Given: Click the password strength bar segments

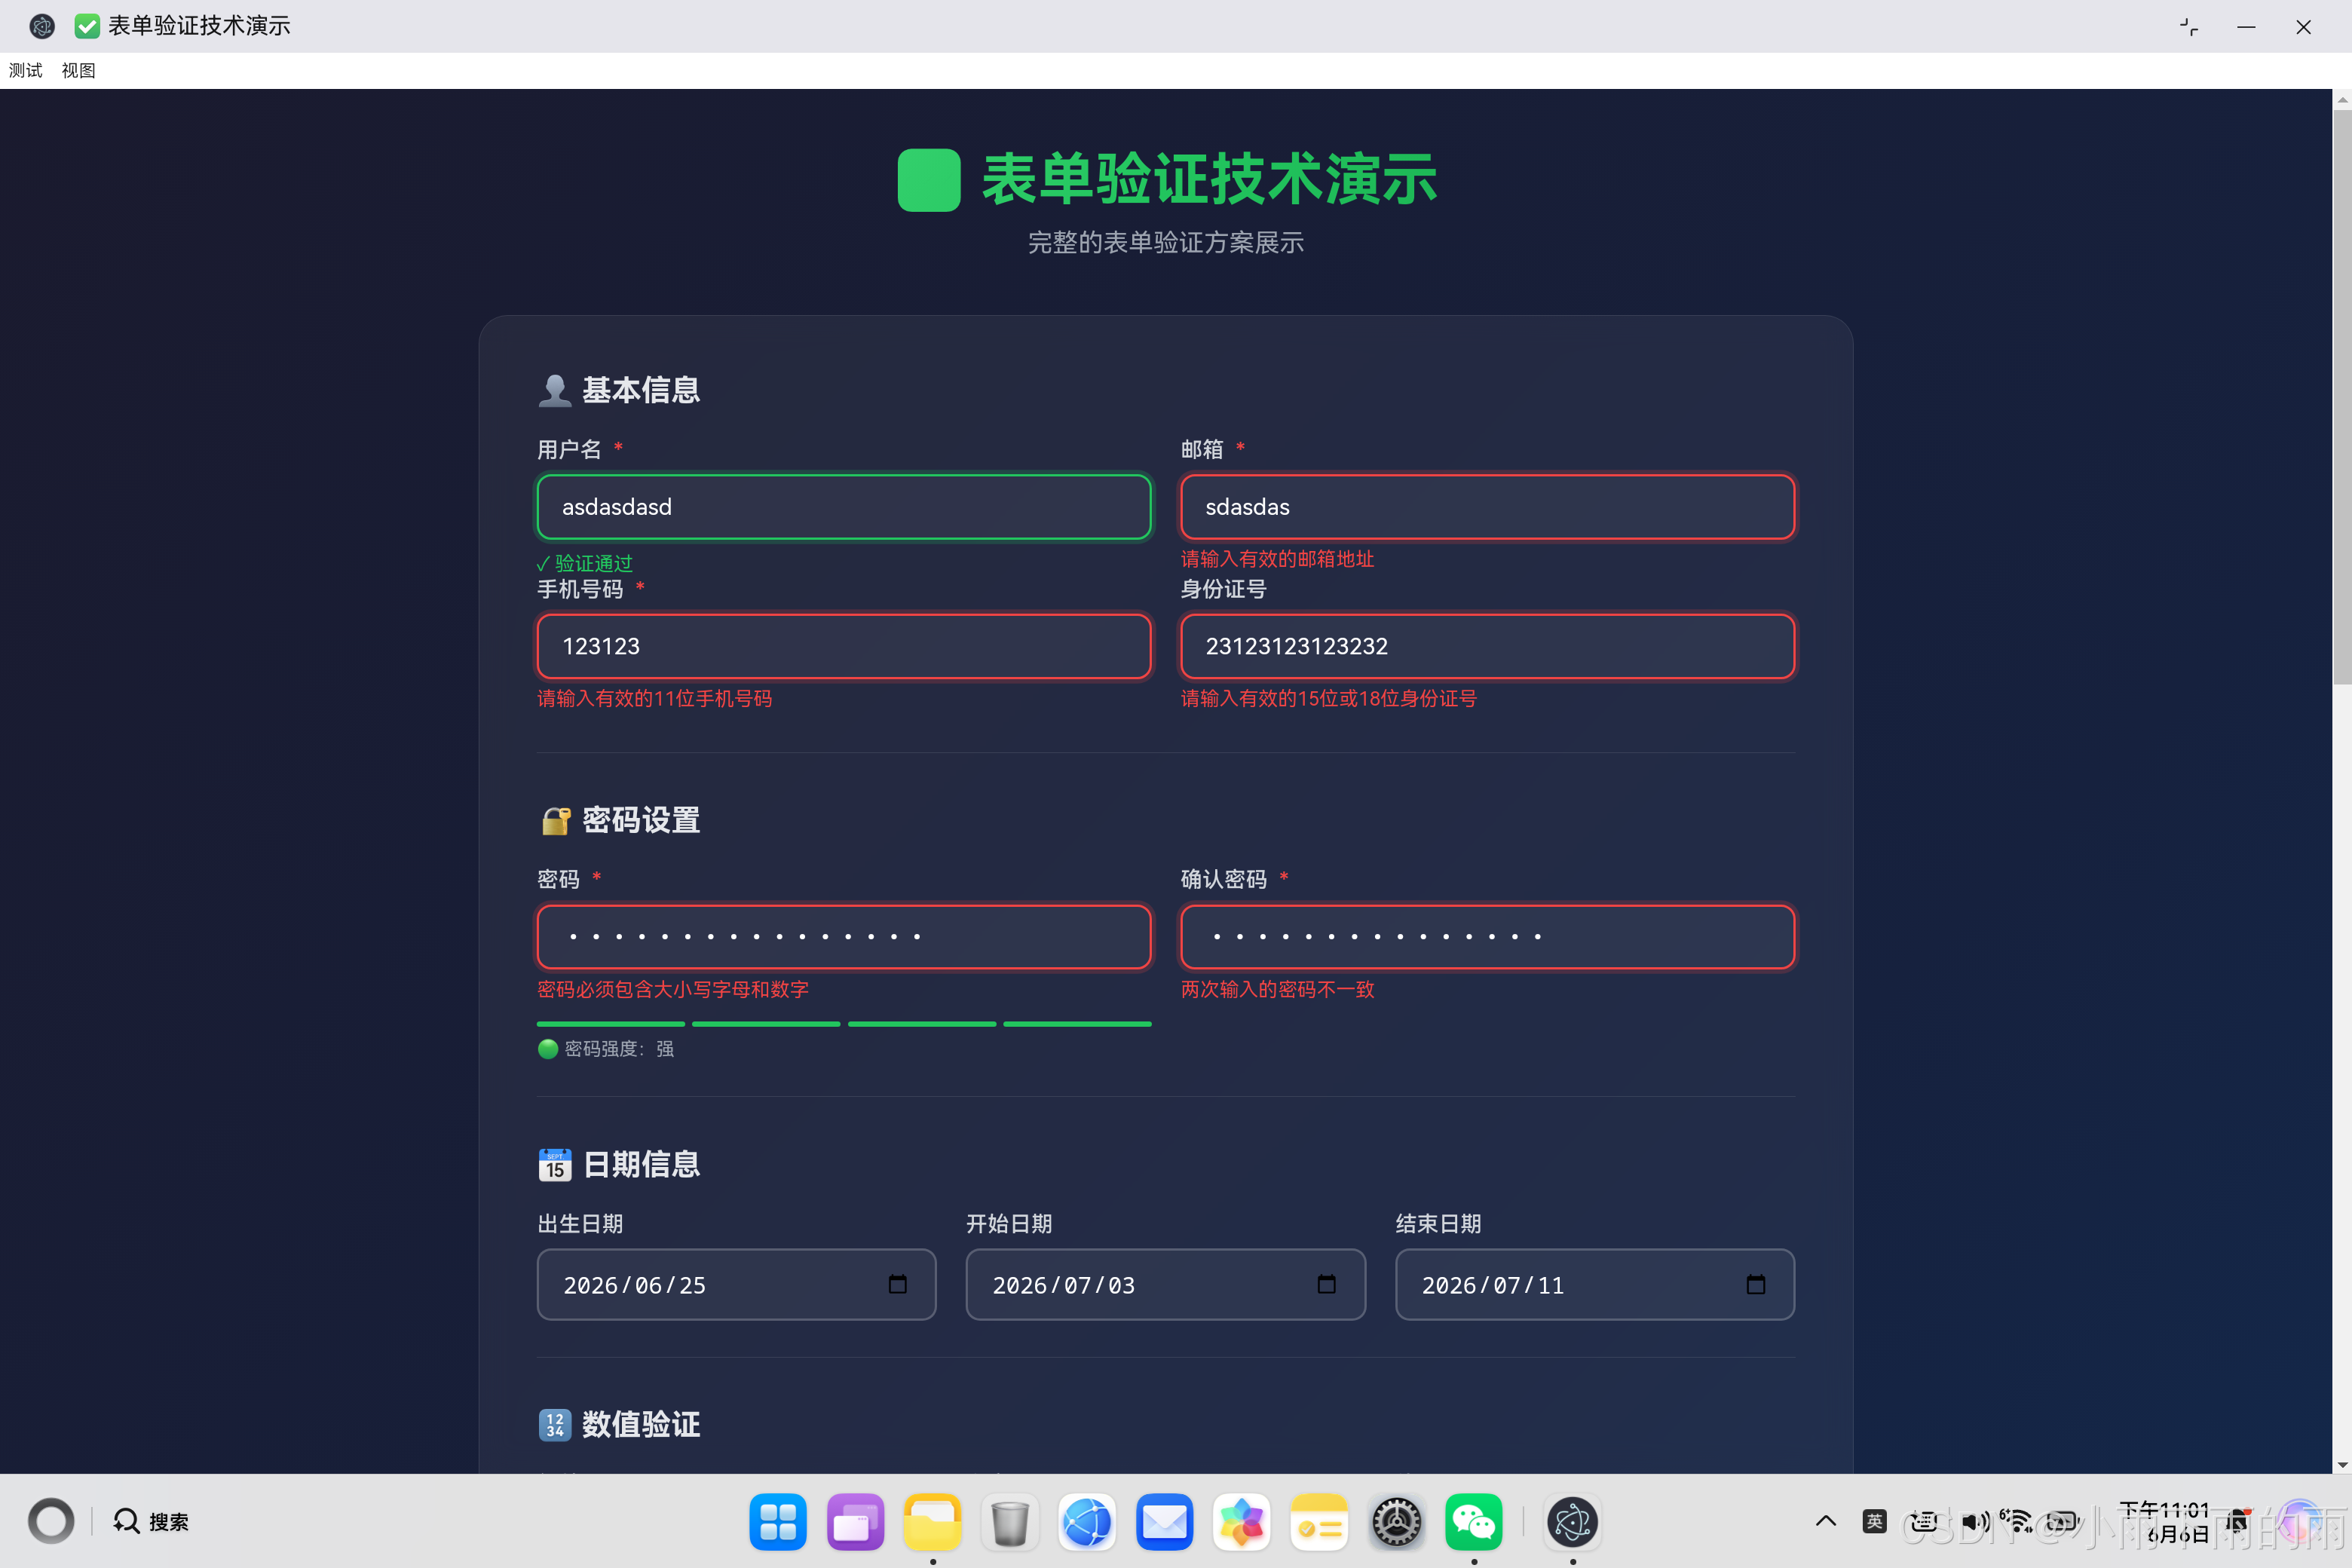Looking at the screenshot, I should point(844,1024).
